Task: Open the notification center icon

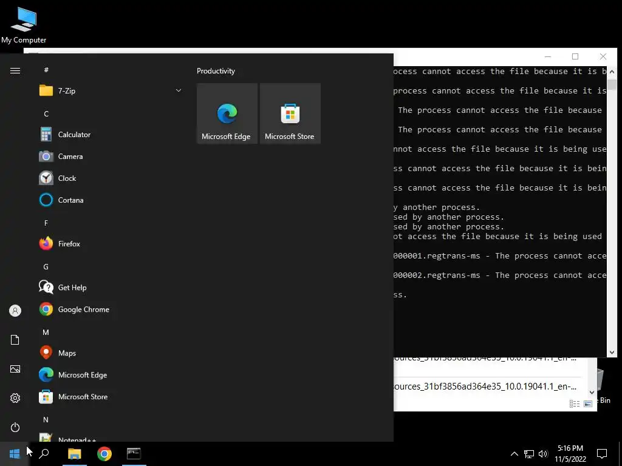Action: coord(602,454)
